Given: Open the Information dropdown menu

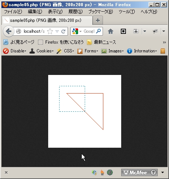Looking at the screenshot, I should coord(142,51).
